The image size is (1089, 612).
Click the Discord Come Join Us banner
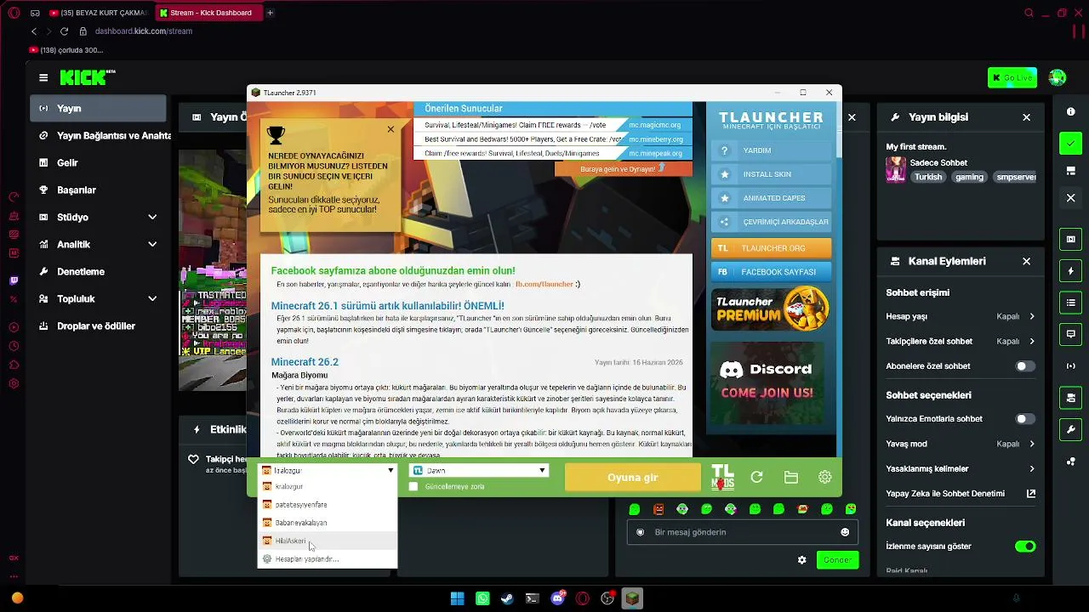(767, 382)
